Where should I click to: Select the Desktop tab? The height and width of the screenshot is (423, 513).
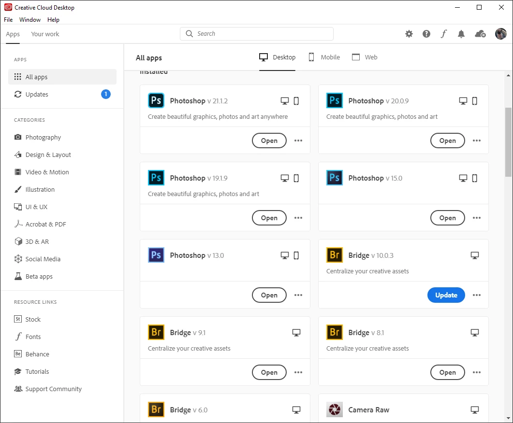[278, 57]
